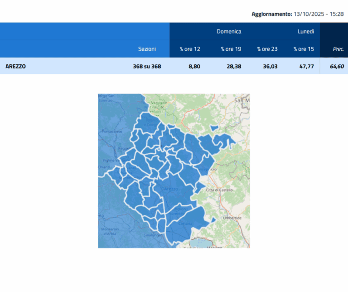Click the 8,80 turnout value
Image resolution: width=348 pixels, height=292 pixels.
[x=194, y=66]
